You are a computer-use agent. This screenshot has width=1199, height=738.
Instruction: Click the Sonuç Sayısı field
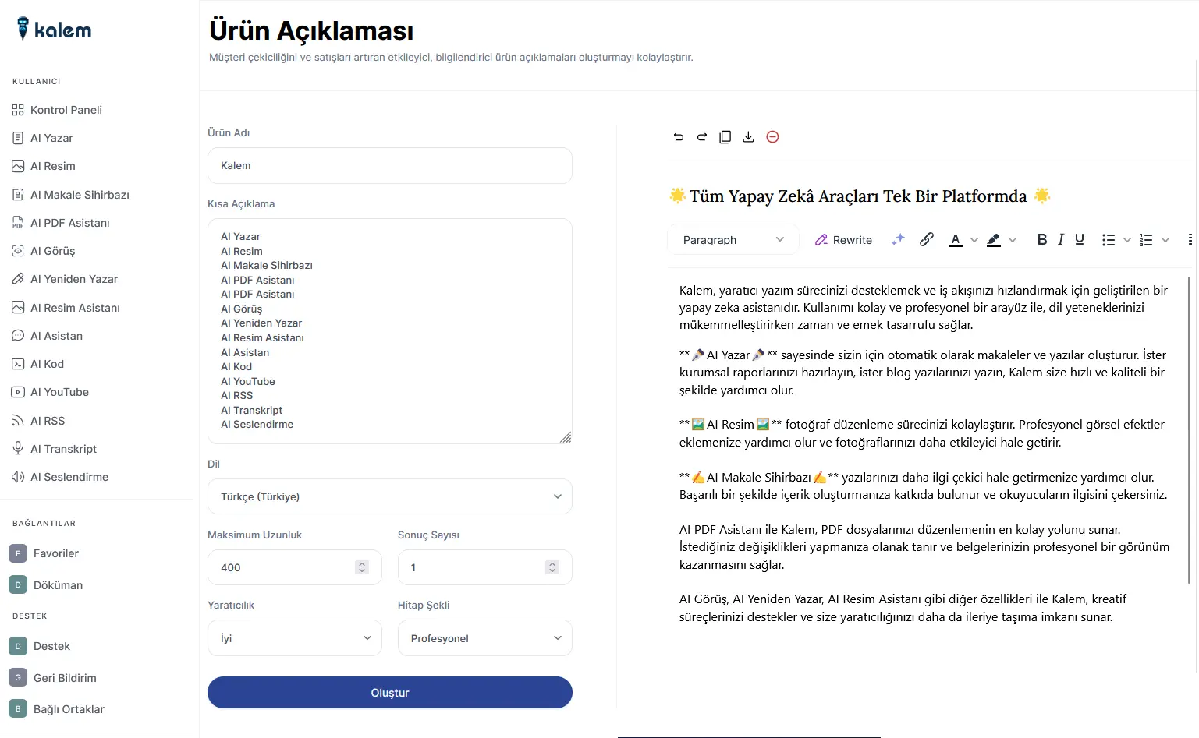click(485, 567)
